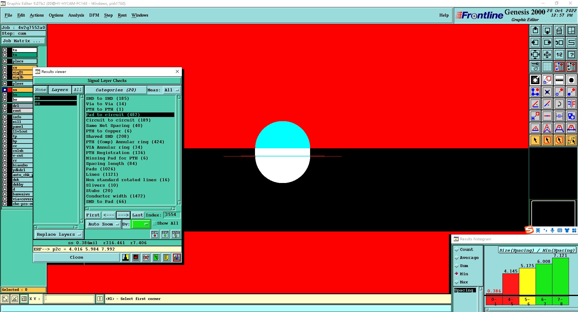Open the DFM menu
578x312 pixels.
pos(94,15)
